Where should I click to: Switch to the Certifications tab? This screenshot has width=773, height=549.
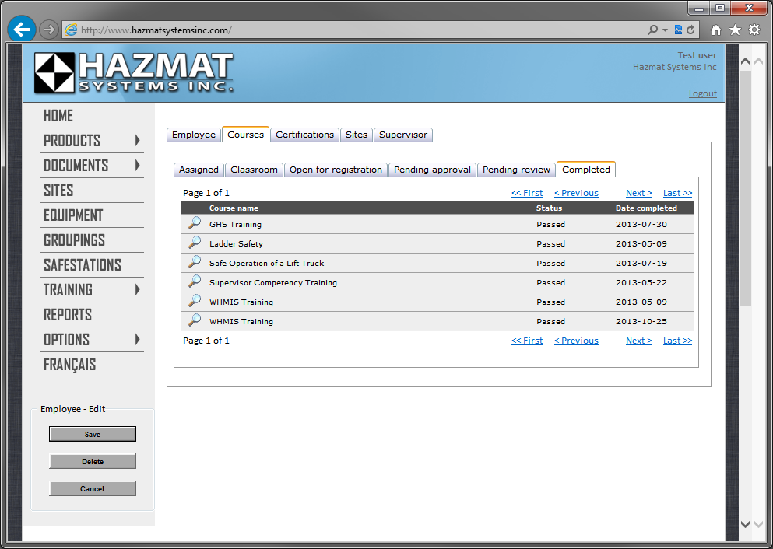pos(304,135)
